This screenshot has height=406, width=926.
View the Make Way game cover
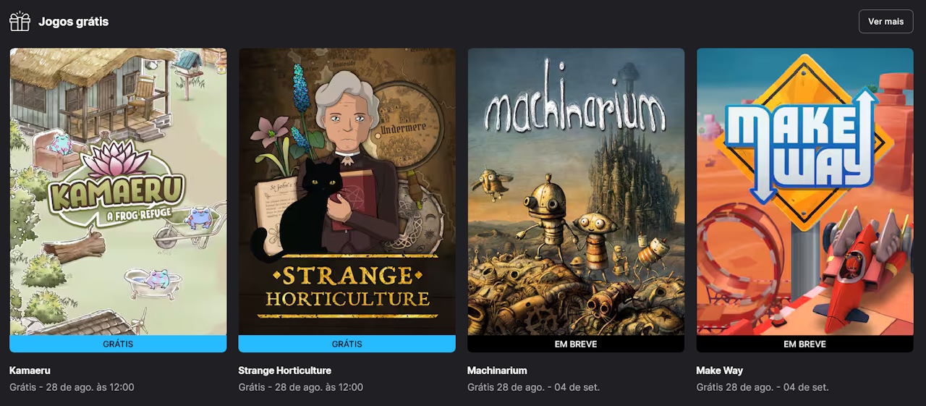tap(805, 192)
